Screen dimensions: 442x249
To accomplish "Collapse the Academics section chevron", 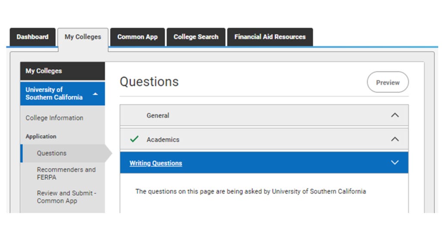I will point(394,139).
